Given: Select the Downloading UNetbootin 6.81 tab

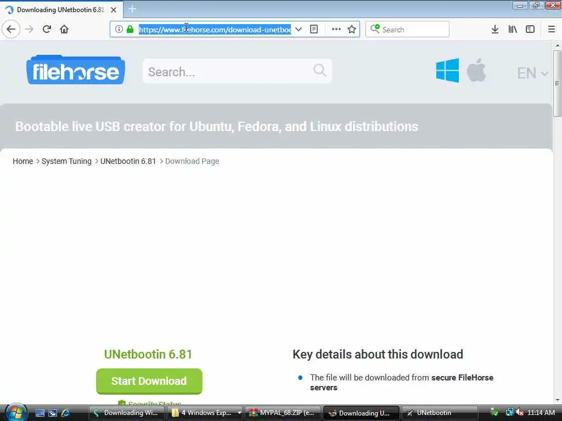Looking at the screenshot, I should pos(61,10).
